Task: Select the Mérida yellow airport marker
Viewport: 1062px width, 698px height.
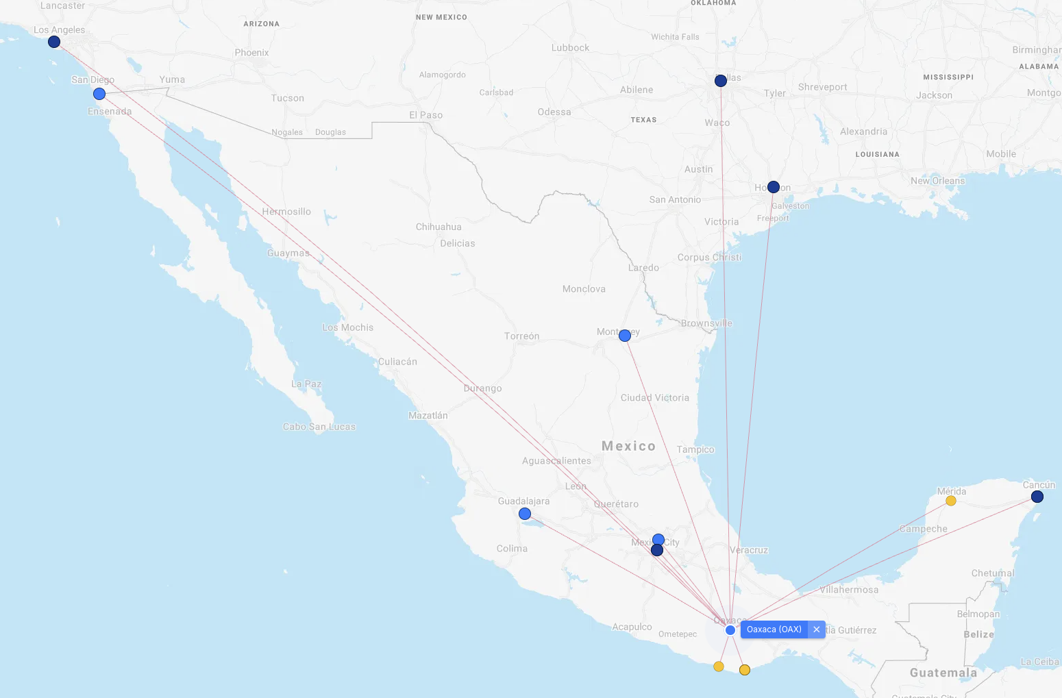Action: pos(951,500)
